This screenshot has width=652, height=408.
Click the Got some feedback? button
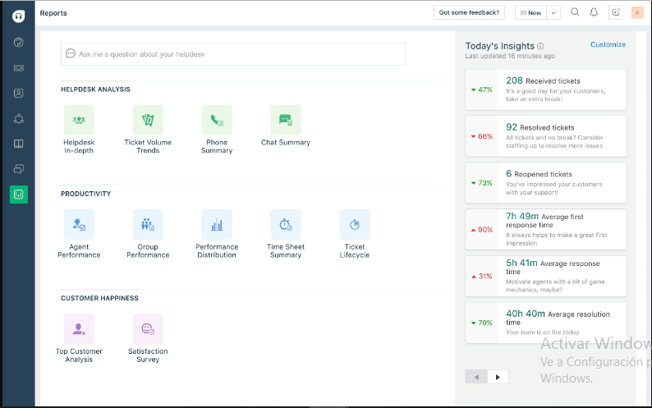click(470, 13)
